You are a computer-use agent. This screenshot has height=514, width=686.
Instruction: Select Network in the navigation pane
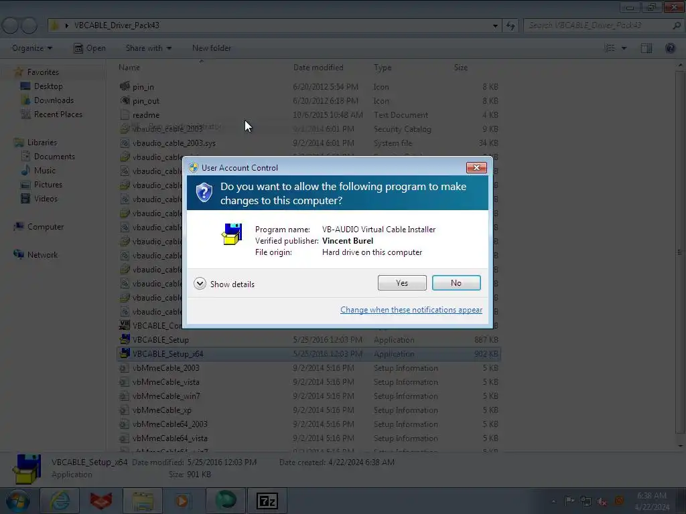(x=36, y=255)
